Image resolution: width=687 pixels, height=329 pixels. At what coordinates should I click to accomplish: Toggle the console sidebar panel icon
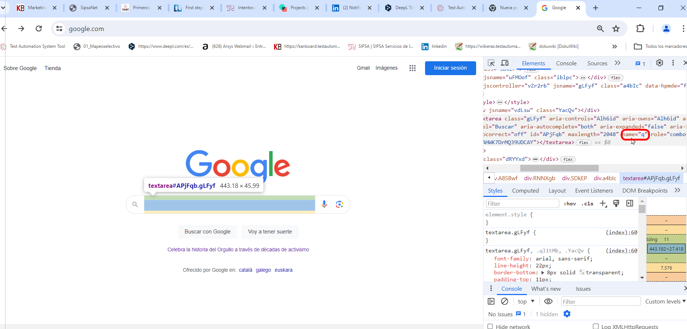pos(491,301)
